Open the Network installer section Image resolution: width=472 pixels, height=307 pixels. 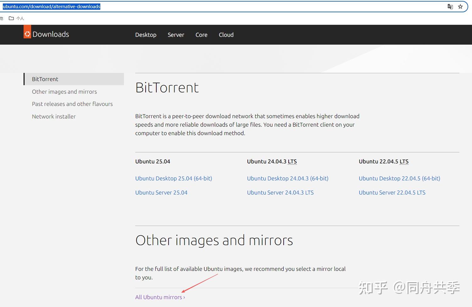[x=54, y=116]
